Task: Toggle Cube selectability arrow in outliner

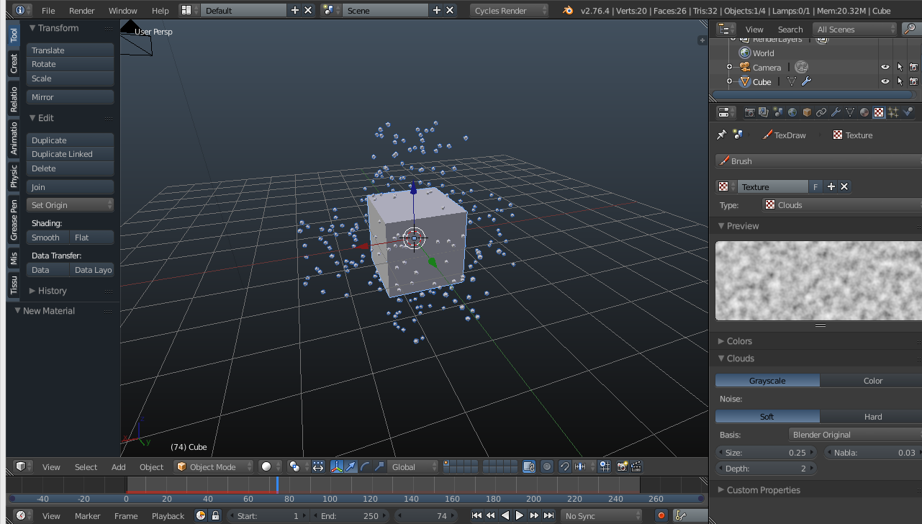Action: click(x=900, y=81)
